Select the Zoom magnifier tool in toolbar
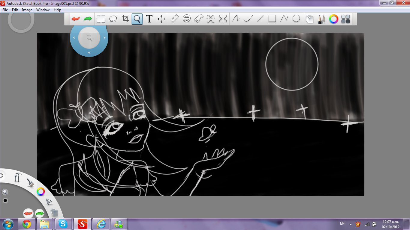 [137, 19]
